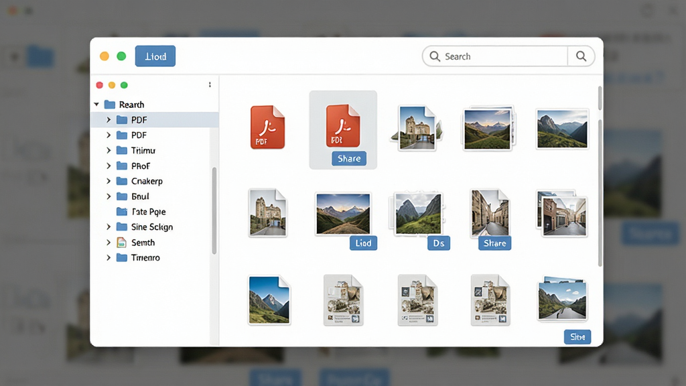Select the highlighted PDF file icon
The image size is (686, 386).
pyautogui.click(x=343, y=125)
